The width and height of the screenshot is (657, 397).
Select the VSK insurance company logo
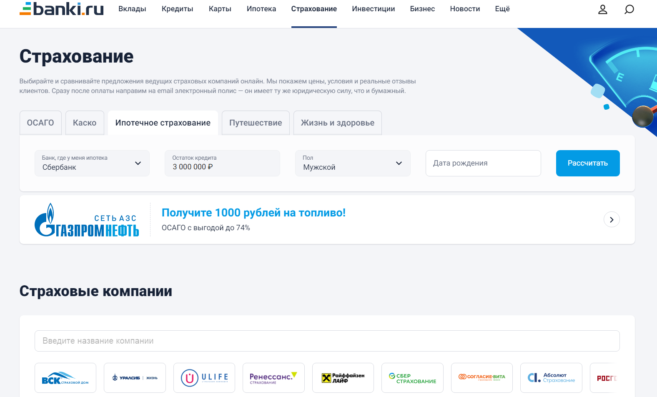[65, 378]
